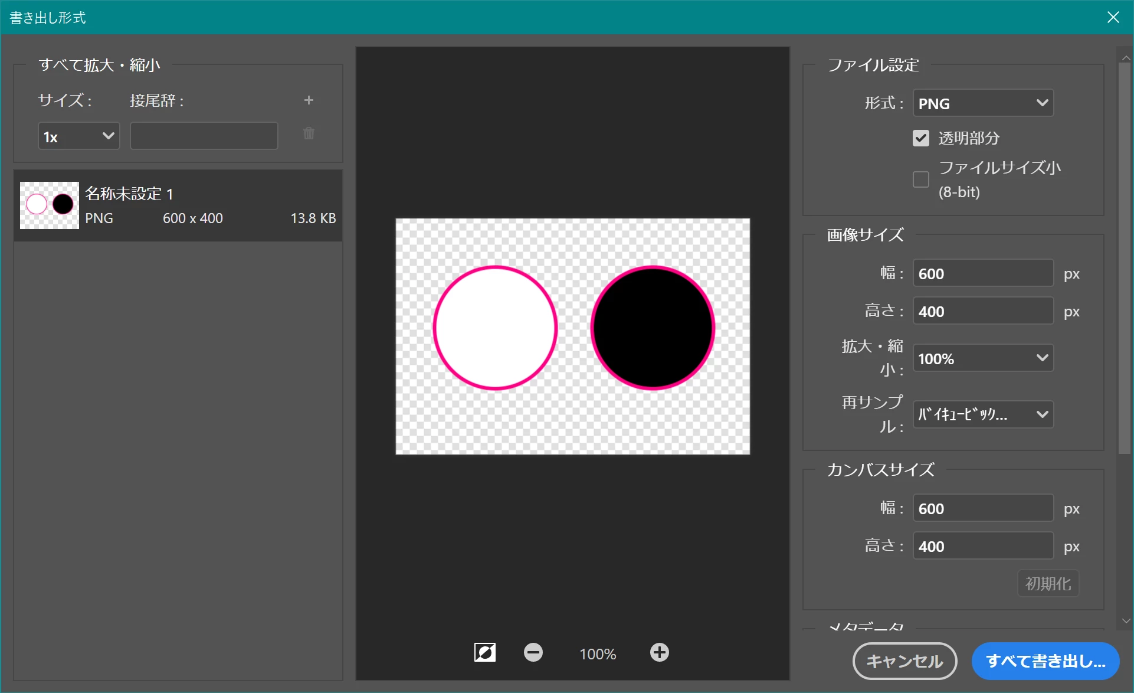Click the 接尾辞 suffix text field

click(x=204, y=136)
